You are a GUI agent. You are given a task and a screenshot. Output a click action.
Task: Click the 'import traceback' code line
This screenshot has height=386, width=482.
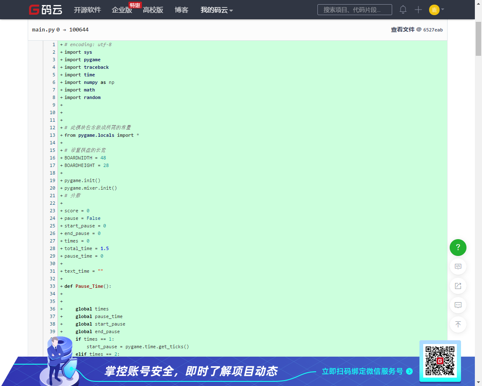point(86,67)
